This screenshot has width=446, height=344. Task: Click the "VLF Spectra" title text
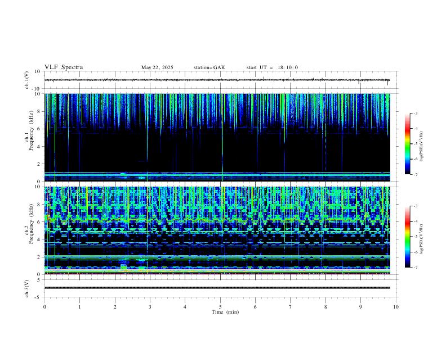tap(64, 67)
